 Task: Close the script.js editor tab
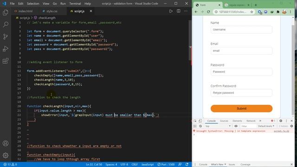pos(91,11)
